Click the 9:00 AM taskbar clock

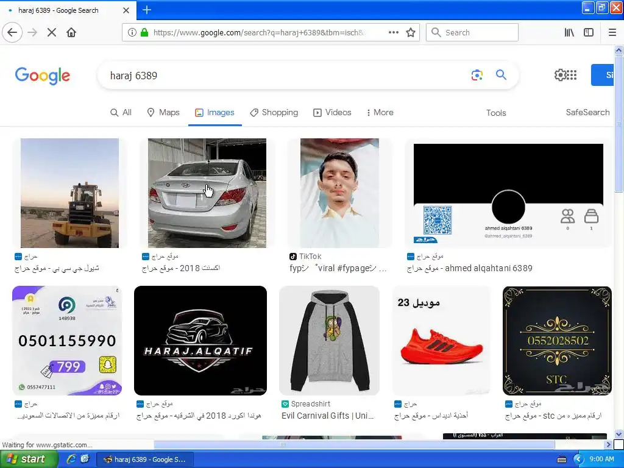click(x=601, y=459)
